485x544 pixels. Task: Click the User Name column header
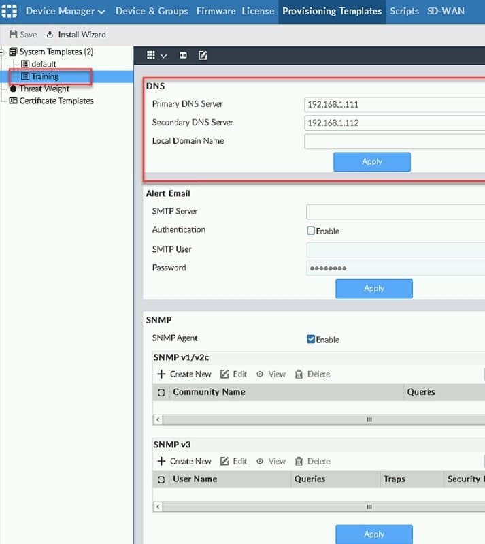195,479
